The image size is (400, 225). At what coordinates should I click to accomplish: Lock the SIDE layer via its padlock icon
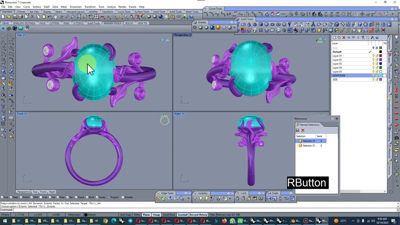[x=377, y=79]
